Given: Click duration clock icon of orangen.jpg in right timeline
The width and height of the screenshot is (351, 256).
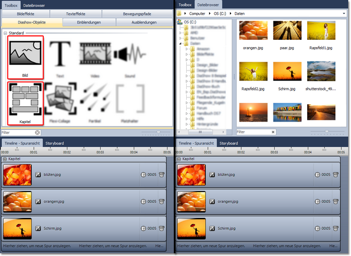Looking at the screenshot, I should click(317, 202).
